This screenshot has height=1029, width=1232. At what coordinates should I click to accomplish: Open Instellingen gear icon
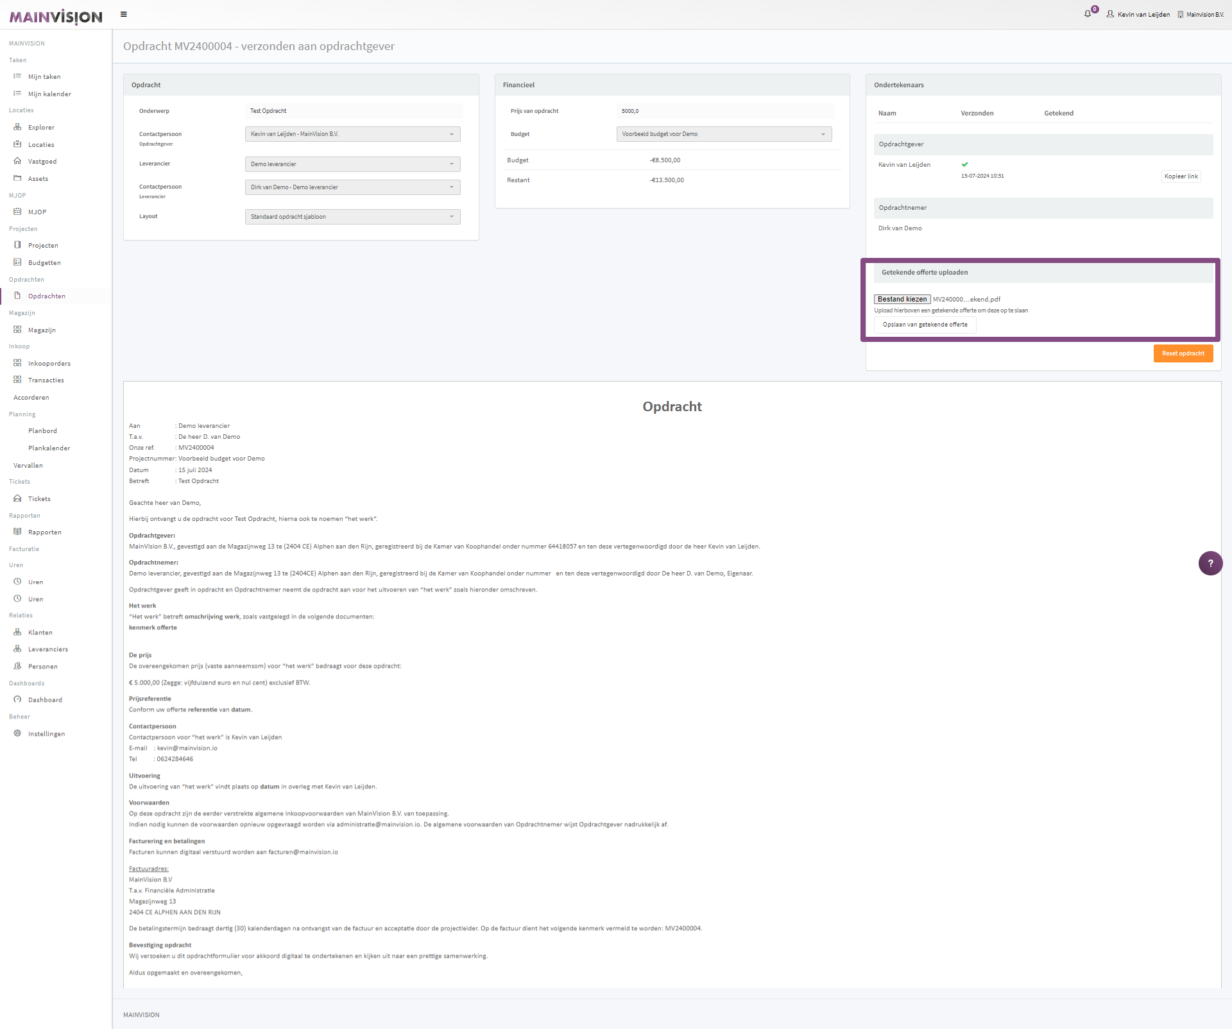click(x=17, y=733)
